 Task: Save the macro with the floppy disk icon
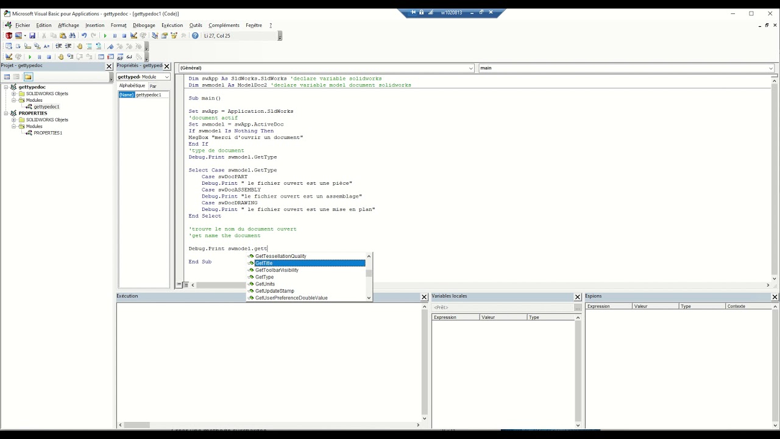pyautogui.click(x=32, y=35)
